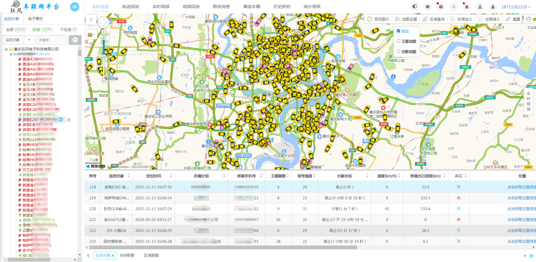The image size is (536, 262).
Task: Click the download icon in header
Action: [x=480, y=7]
